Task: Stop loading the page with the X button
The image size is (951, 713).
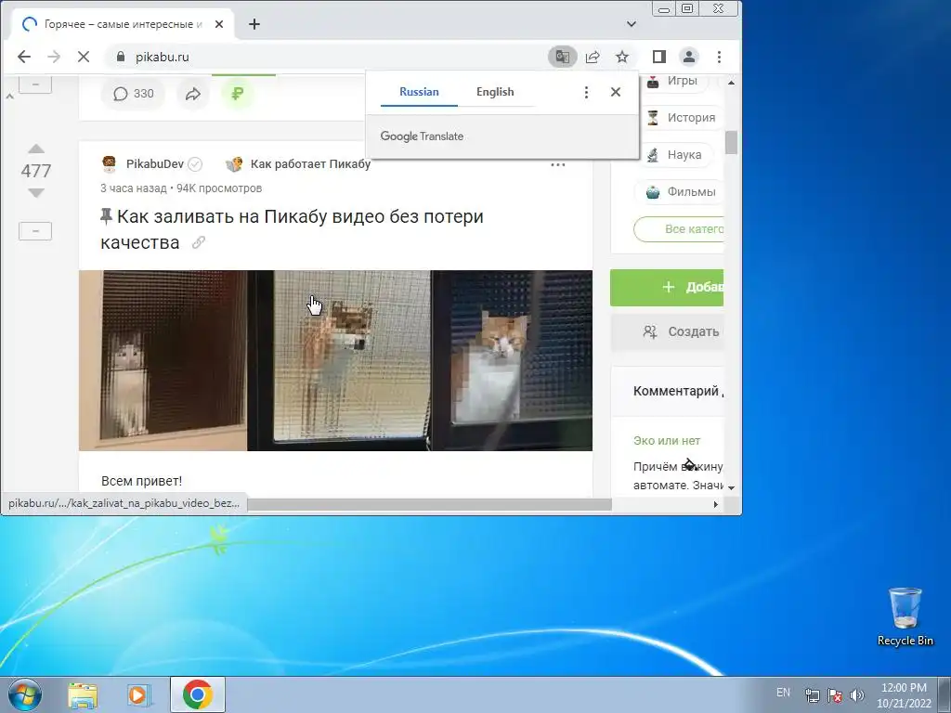Action: click(84, 57)
